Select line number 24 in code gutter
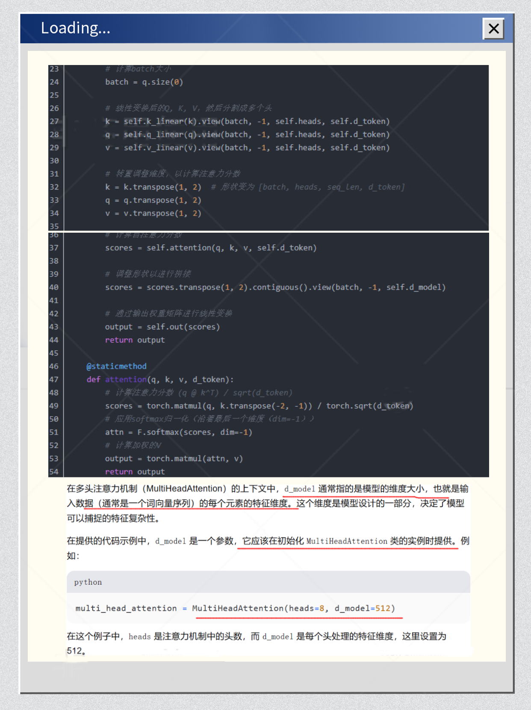The height and width of the screenshot is (710, 531). (54, 82)
